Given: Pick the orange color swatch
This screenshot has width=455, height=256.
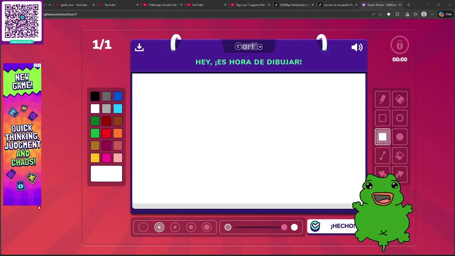Looking at the screenshot, I should coord(118,133).
